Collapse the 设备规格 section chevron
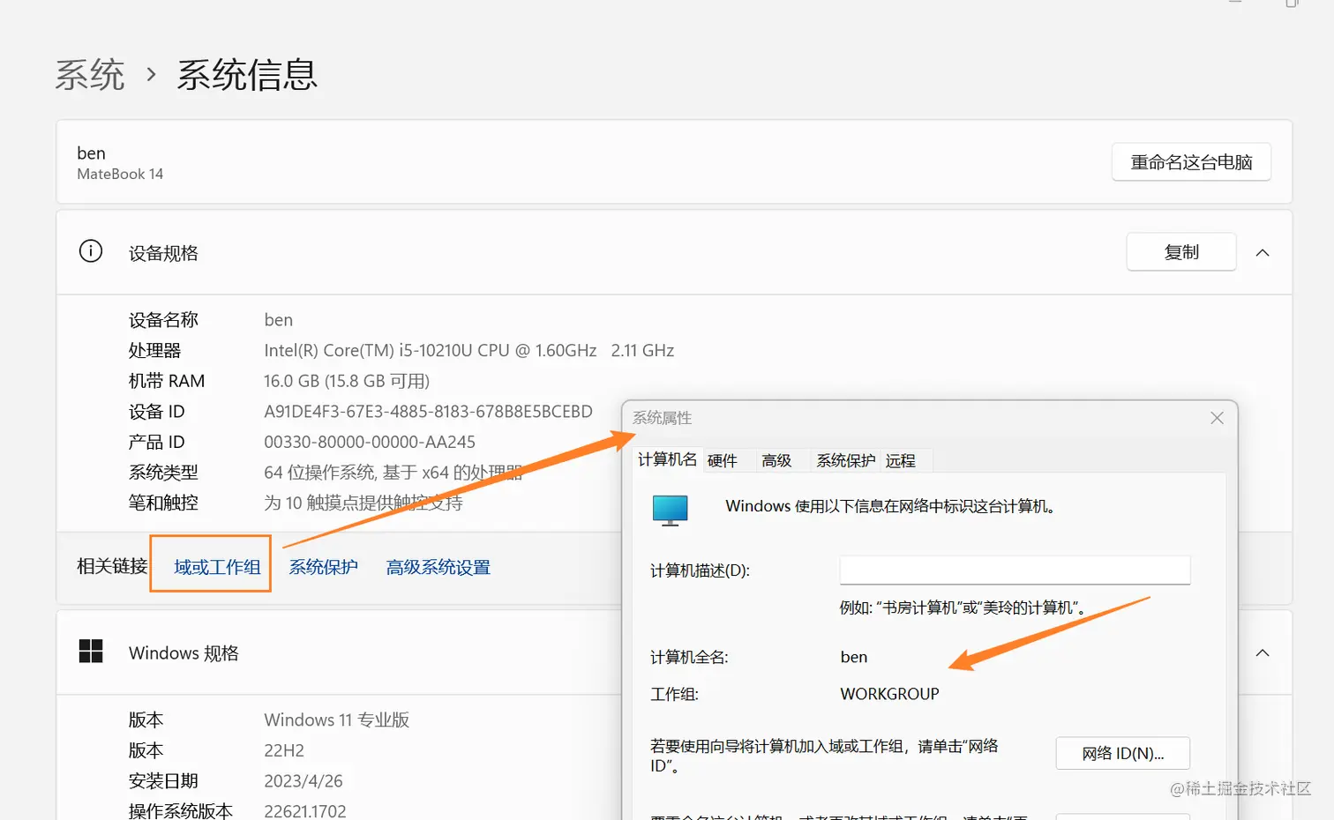 pos(1263,253)
